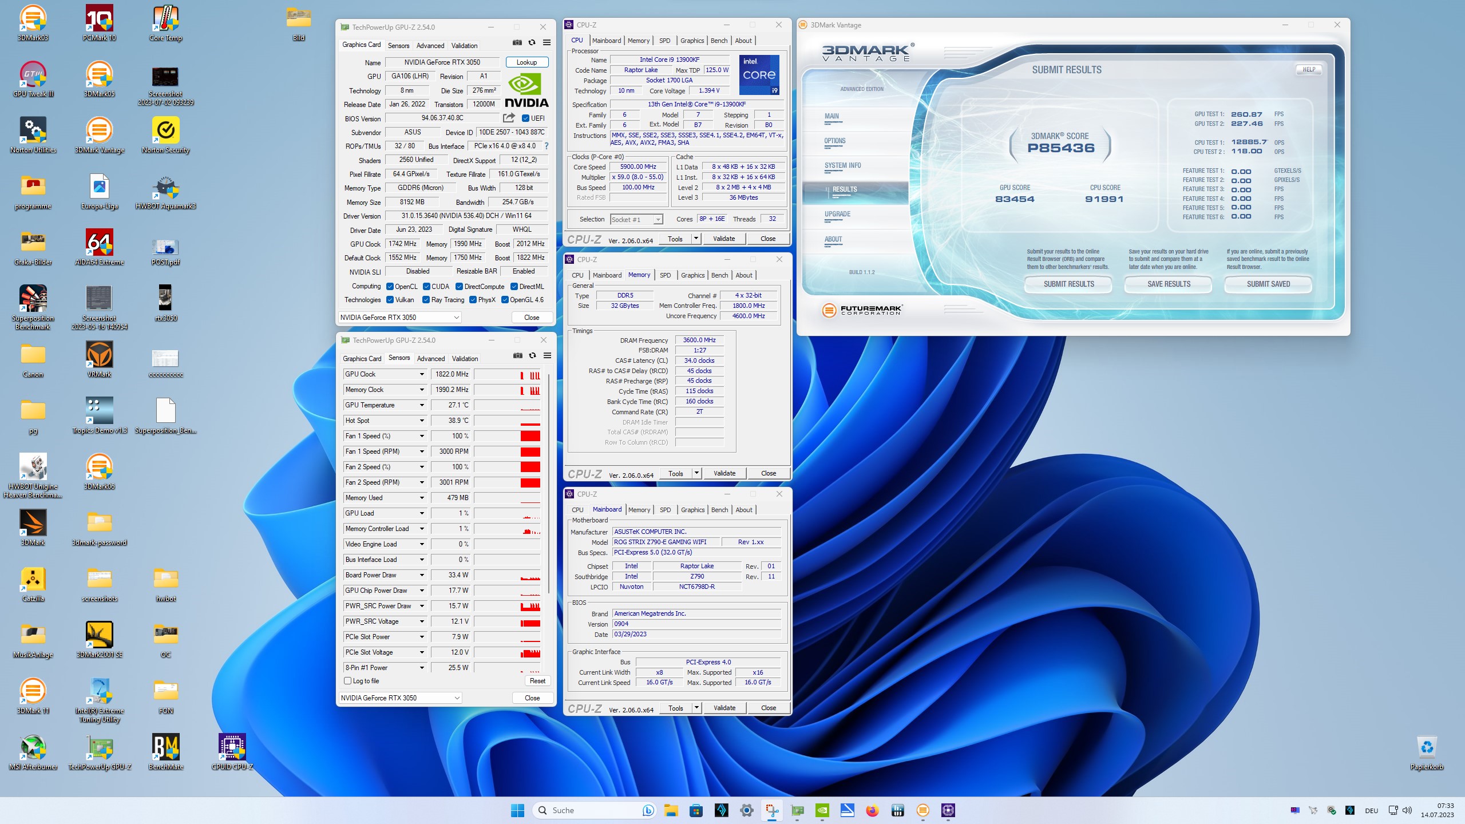The width and height of the screenshot is (1465, 824).
Task: Click the Lookup button in GPU-Z
Action: [526, 62]
